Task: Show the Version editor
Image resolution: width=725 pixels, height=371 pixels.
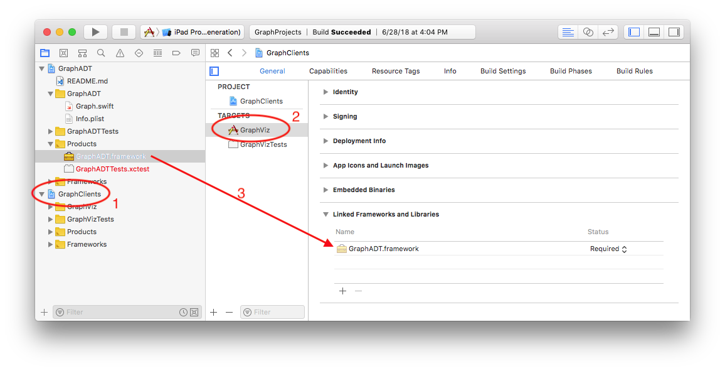Action: pyautogui.click(x=608, y=32)
